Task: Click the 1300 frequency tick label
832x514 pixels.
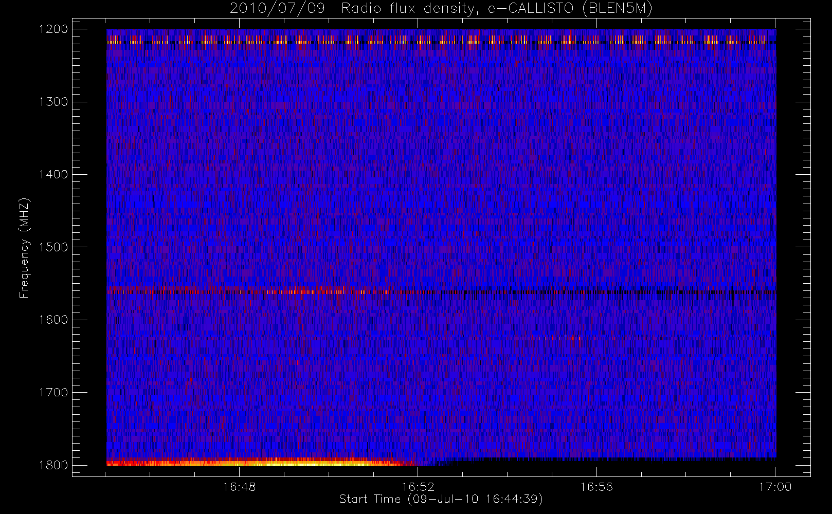Action: tap(53, 102)
